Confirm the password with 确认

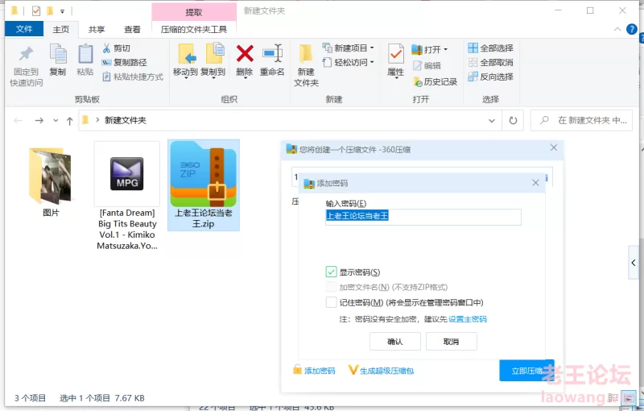pyautogui.click(x=395, y=341)
